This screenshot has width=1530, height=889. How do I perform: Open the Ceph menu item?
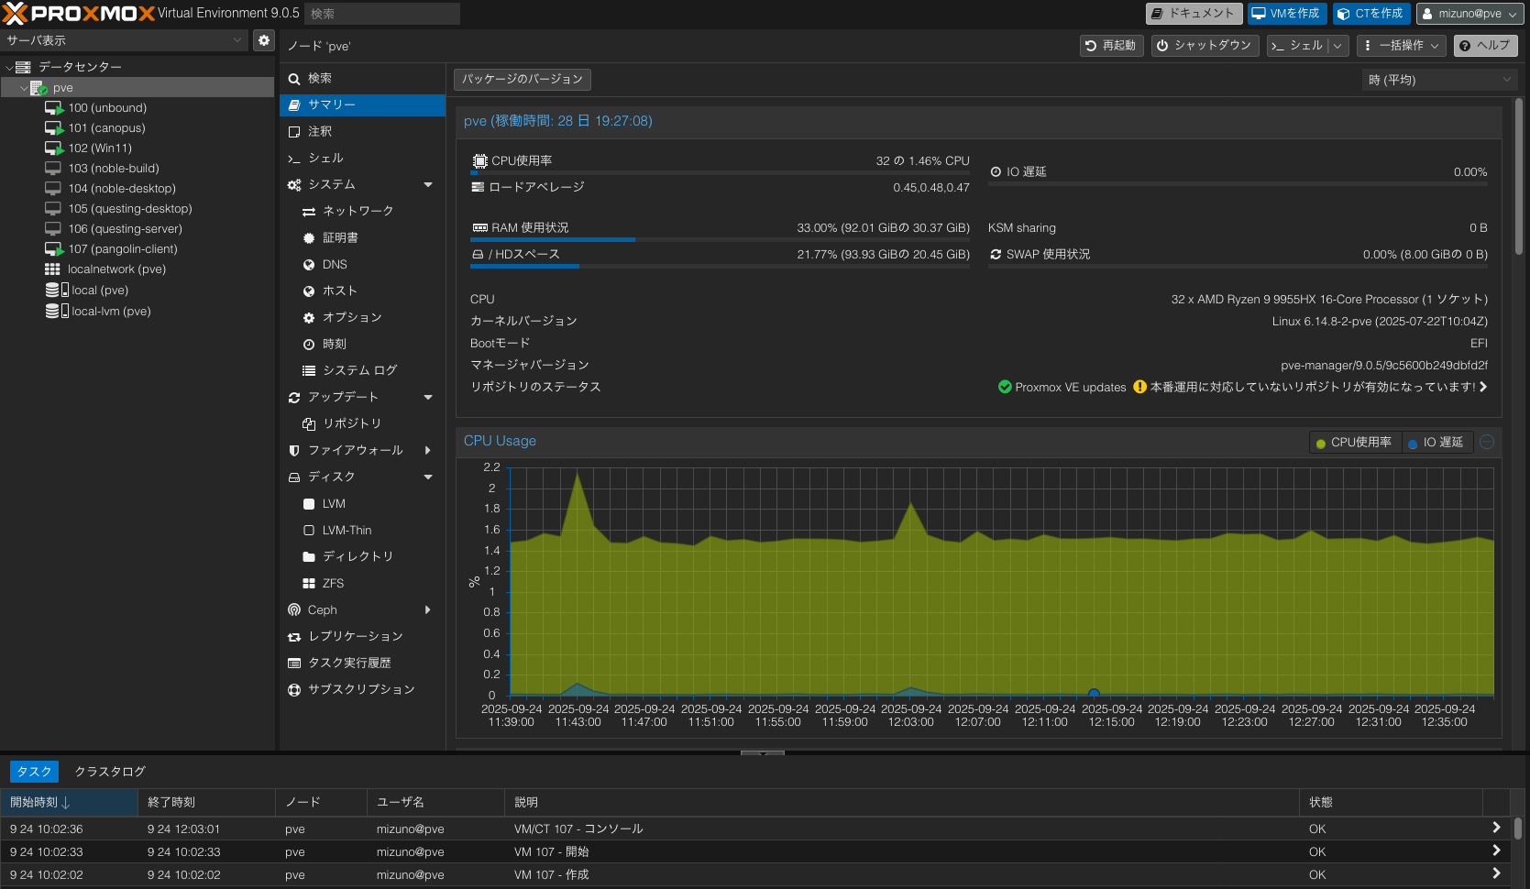pos(323,610)
